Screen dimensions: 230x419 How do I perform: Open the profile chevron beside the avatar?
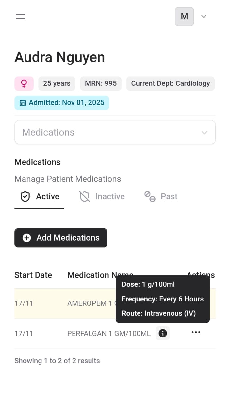point(204,16)
